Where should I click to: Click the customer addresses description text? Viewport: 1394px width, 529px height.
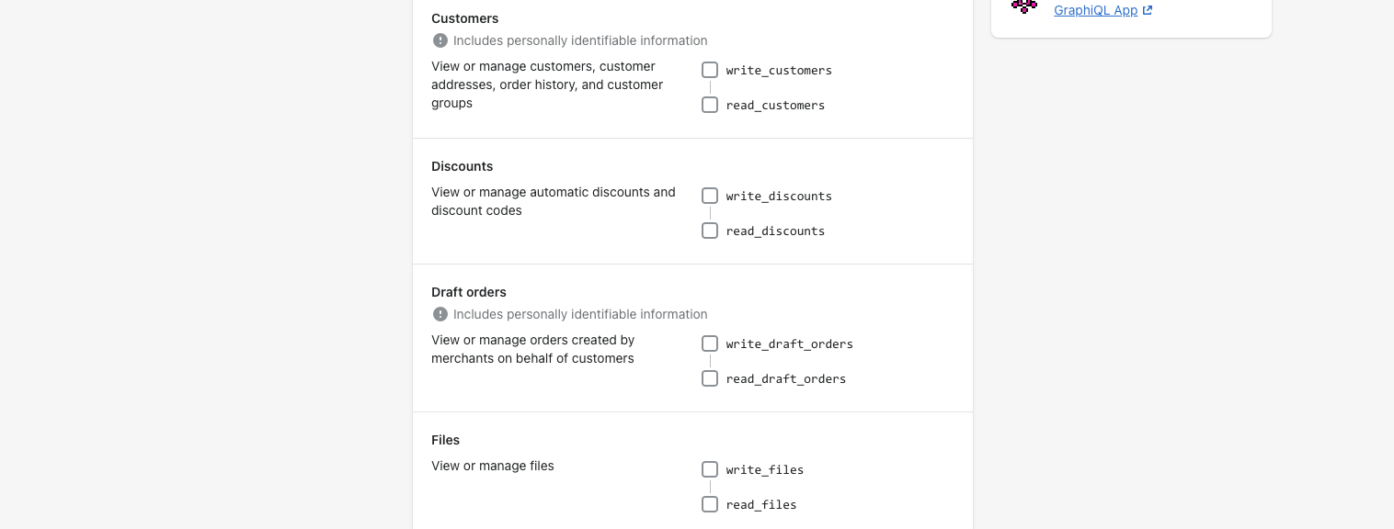click(547, 84)
